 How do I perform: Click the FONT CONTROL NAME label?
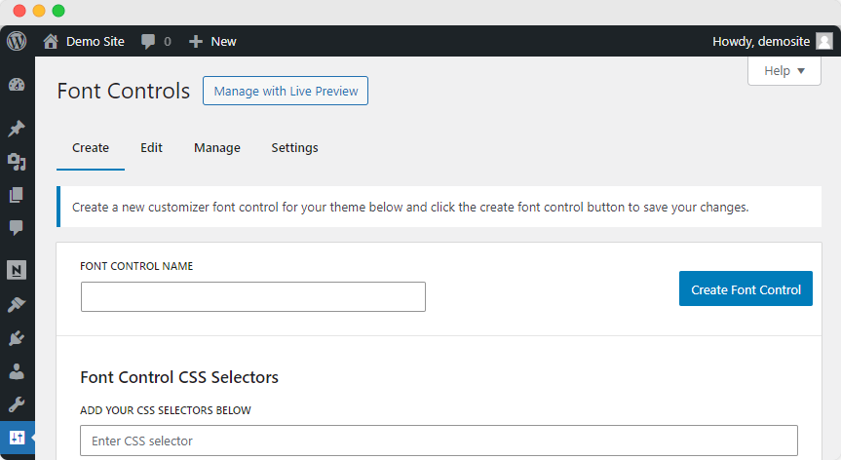tap(136, 266)
